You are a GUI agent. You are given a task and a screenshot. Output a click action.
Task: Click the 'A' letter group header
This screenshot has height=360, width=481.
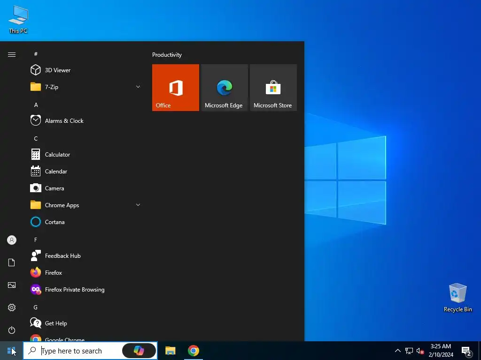[36, 105]
